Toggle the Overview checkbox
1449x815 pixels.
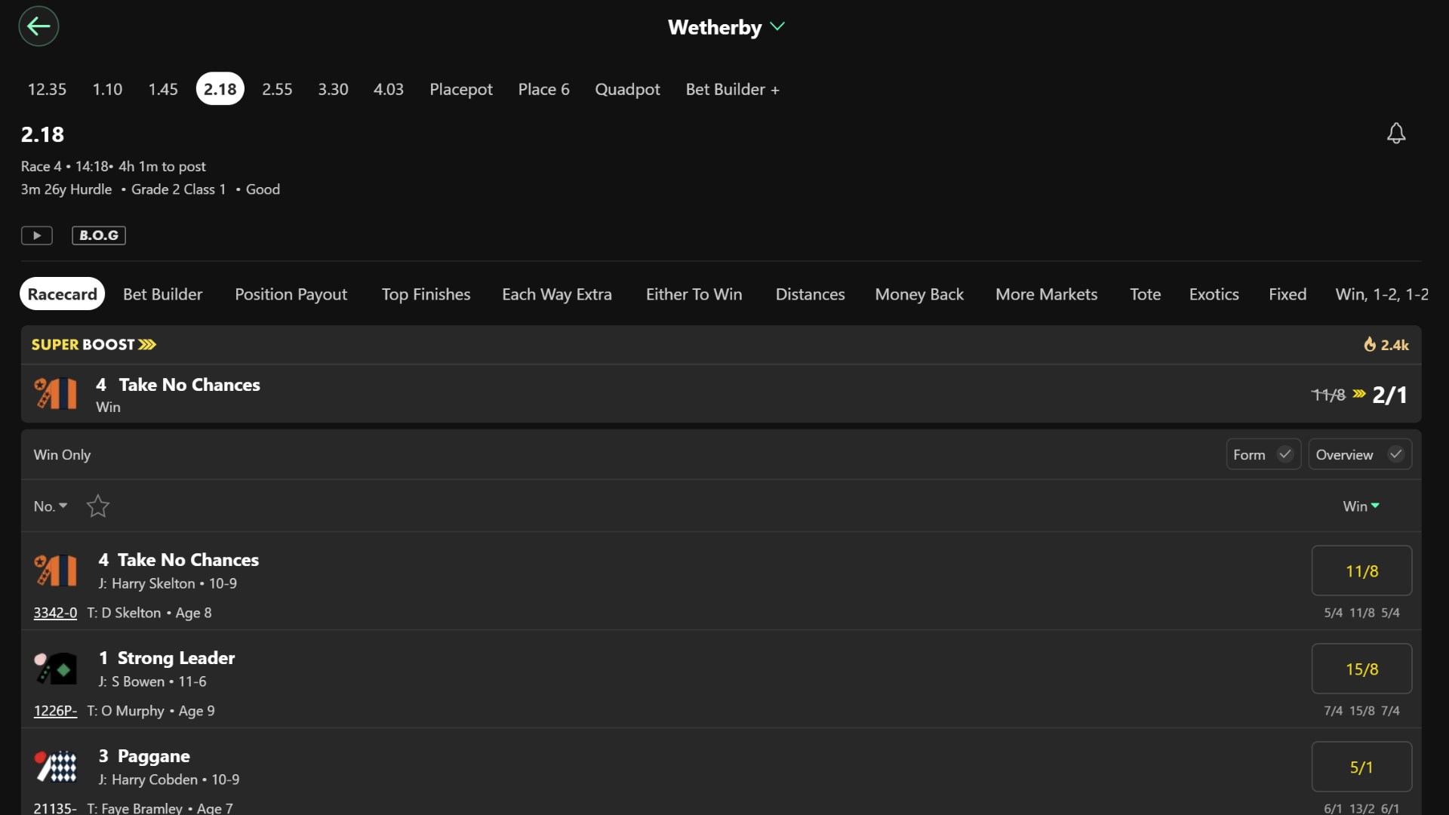[x=1360, y=454]
